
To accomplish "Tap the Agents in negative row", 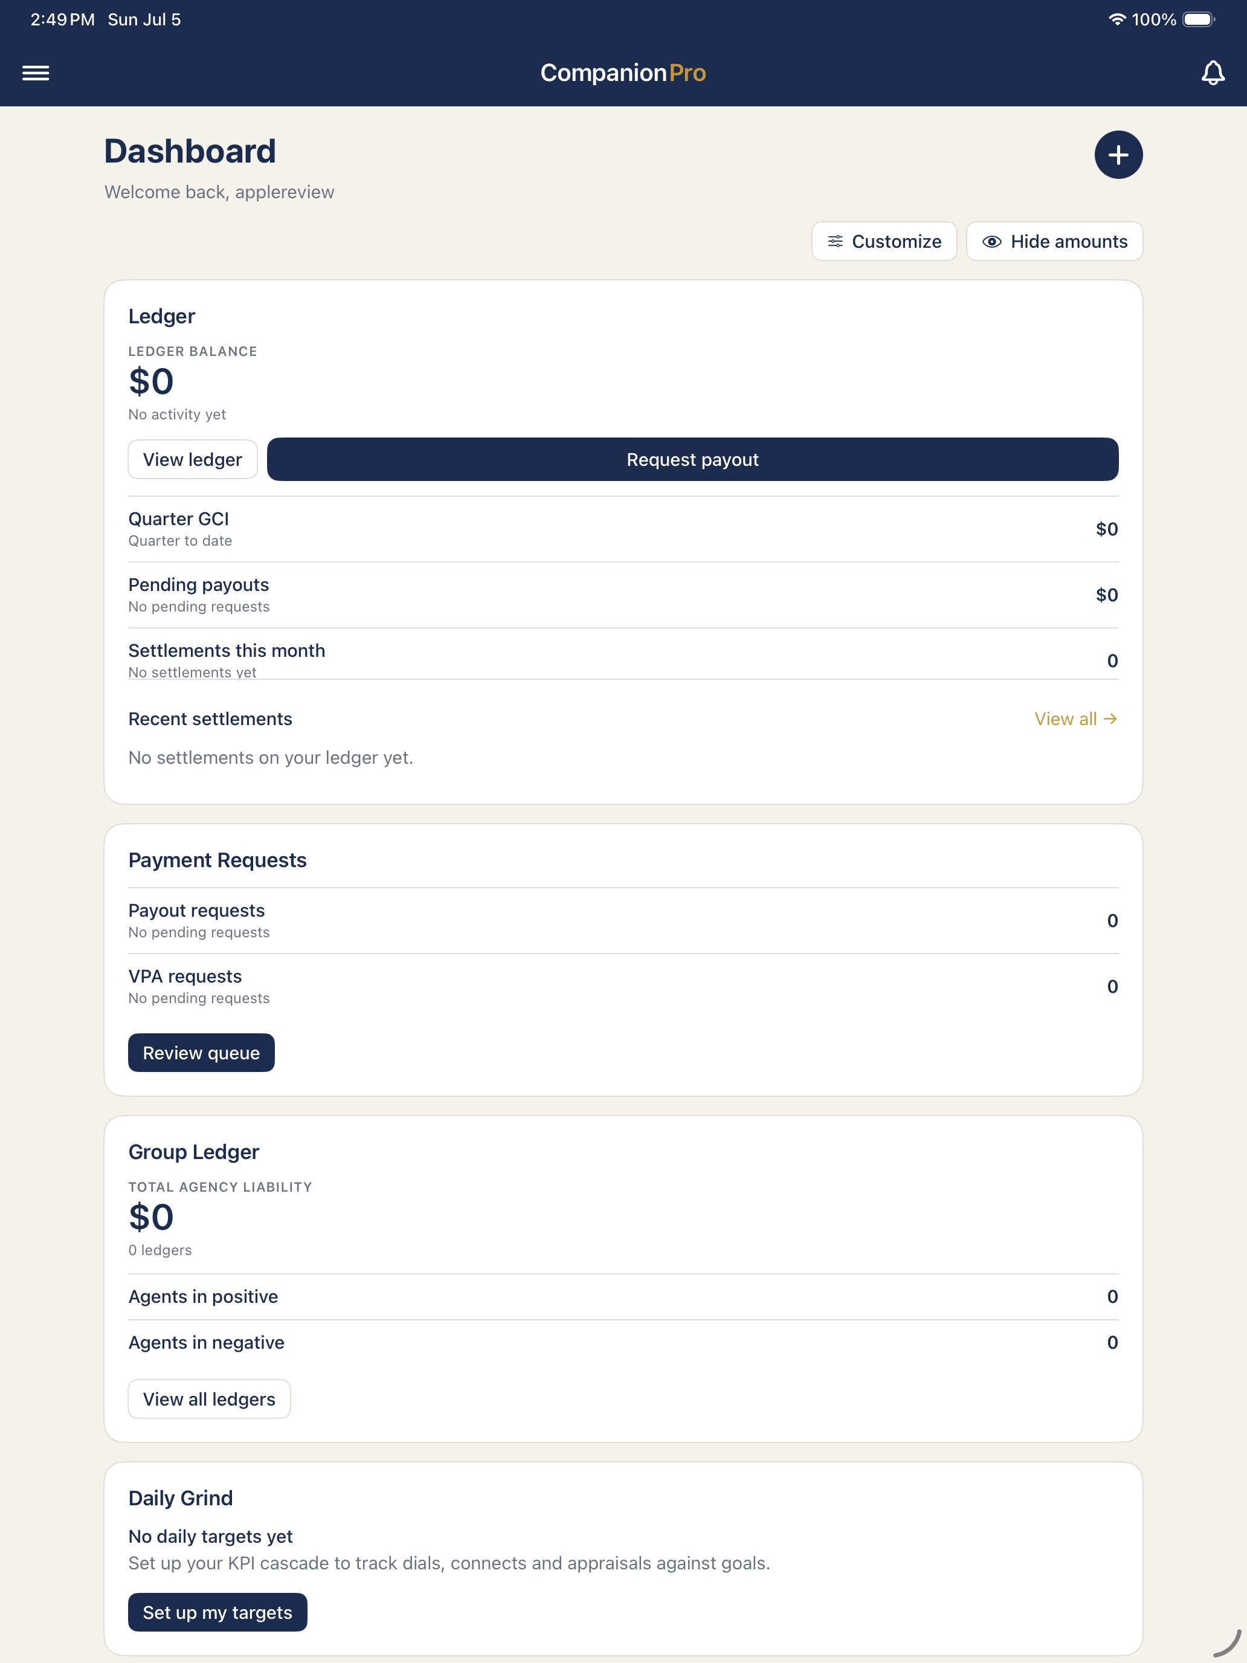I will click(623, 1342).
